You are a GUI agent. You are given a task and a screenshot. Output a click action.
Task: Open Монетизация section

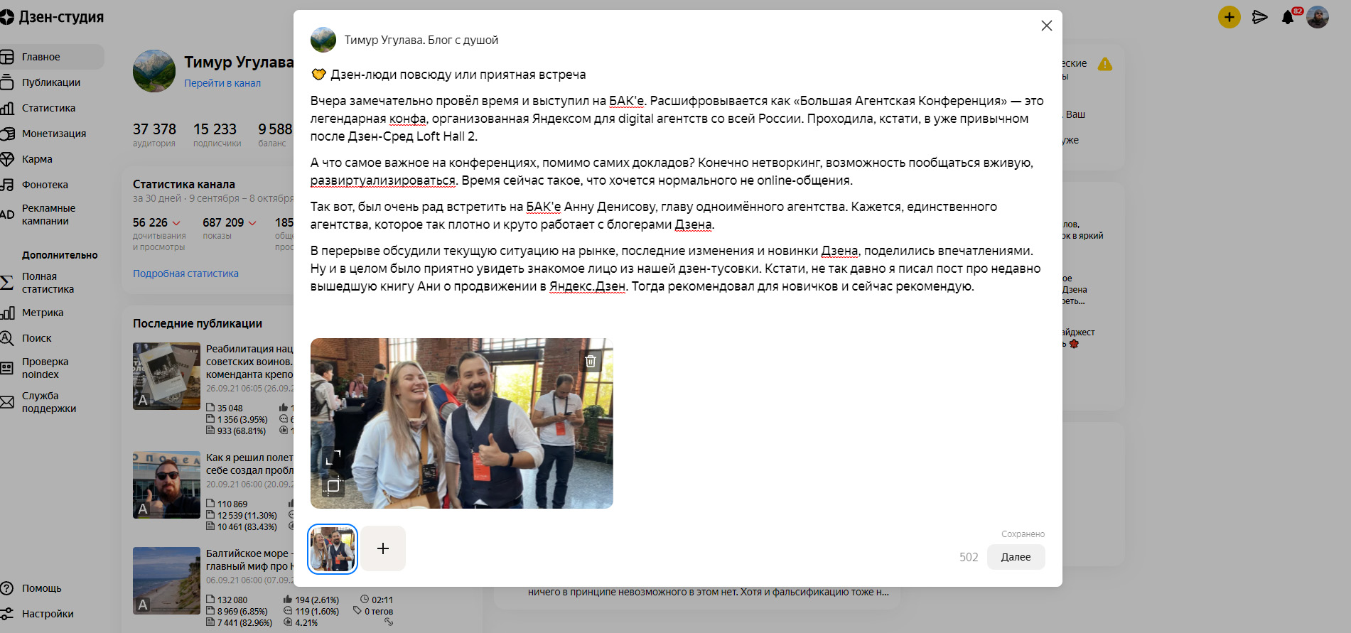tap(54, 134)
